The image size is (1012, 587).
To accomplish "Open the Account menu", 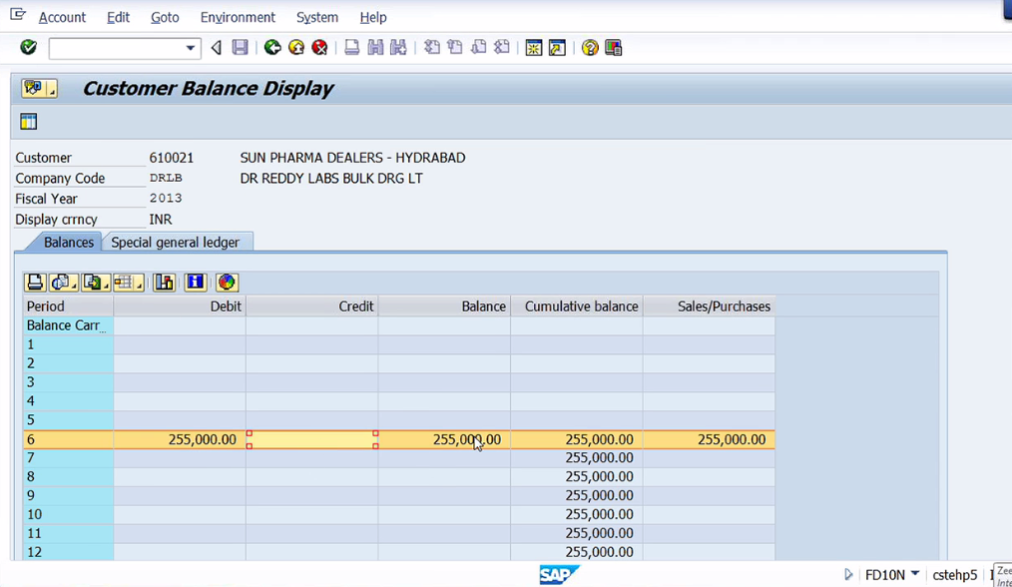I will point(62,17).
